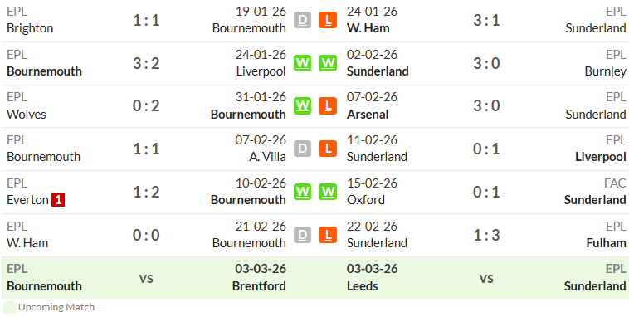Click the Upcoming Match legend swatch
This screenshot has height=317, width=629.
pos(10,307)
